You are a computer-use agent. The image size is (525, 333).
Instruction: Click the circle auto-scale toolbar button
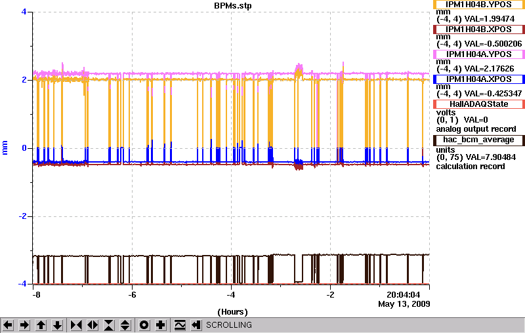coord(144,325)
